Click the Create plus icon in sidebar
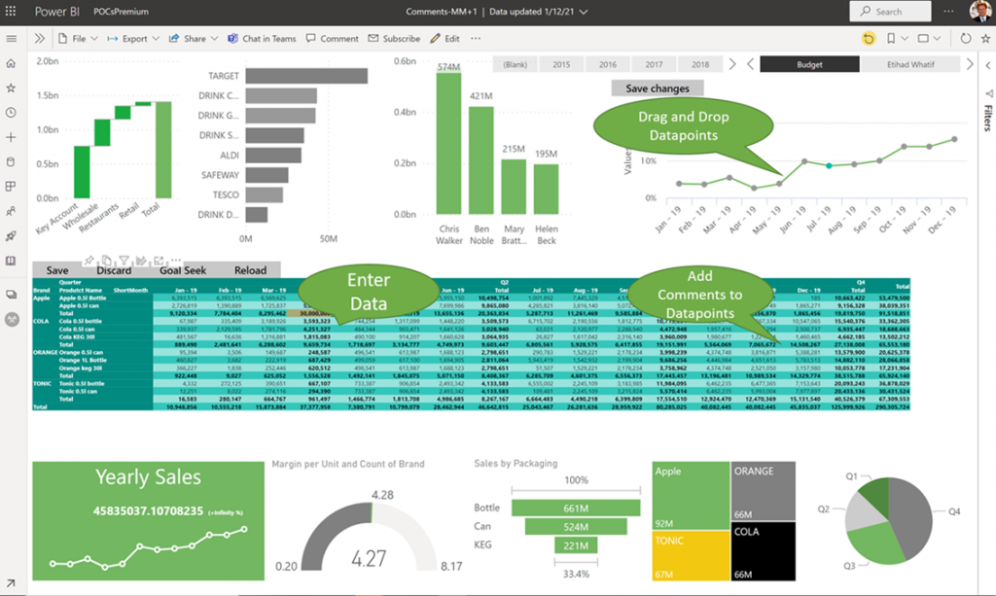 pyautogui.click(x=11, y=137)
